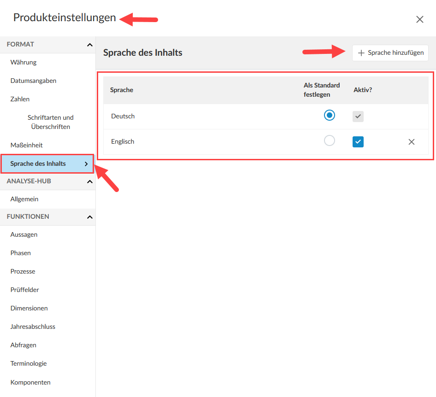Click the Sprache column header
This screenshot has width=436, height=397.
122,90
